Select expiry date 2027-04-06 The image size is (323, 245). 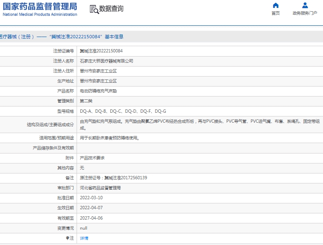[x=91, y=218]
